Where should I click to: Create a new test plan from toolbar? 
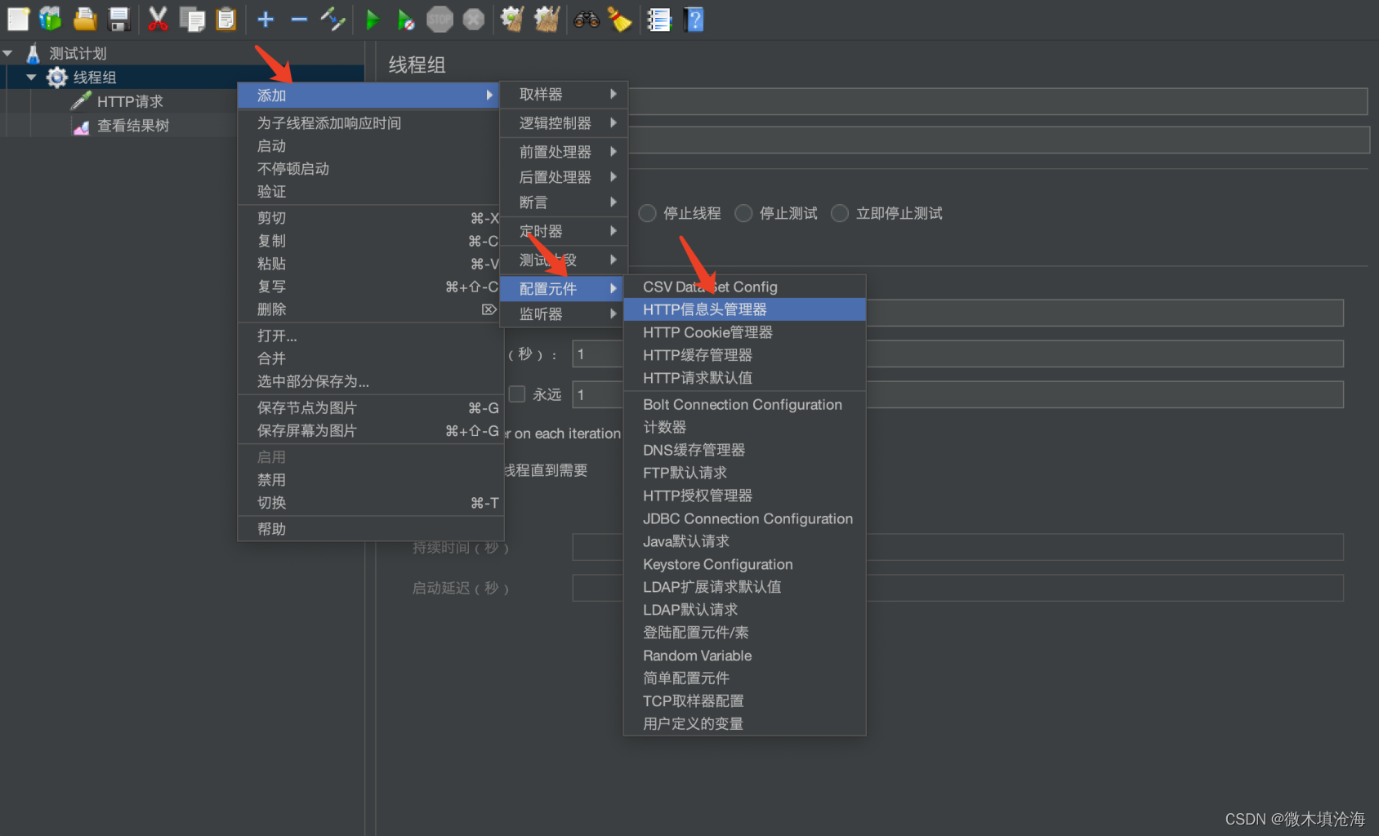tap(18, 19)
